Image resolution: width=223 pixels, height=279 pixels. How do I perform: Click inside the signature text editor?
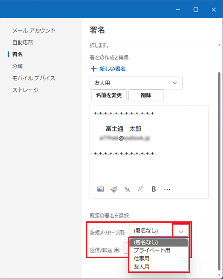tap(149, 152)
